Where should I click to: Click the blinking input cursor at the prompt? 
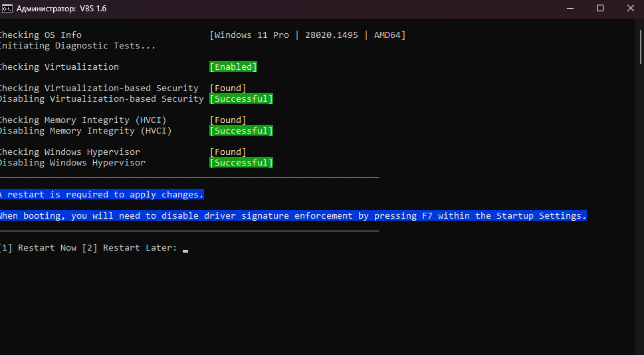click(x=185, y=250)
